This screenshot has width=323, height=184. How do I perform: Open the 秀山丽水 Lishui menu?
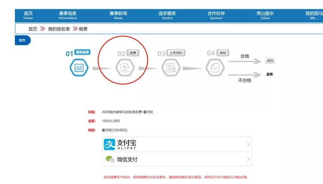click(265, 15)
